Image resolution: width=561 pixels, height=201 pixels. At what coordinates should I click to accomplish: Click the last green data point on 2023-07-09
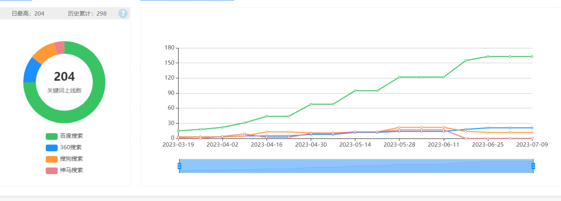[532, 57]
